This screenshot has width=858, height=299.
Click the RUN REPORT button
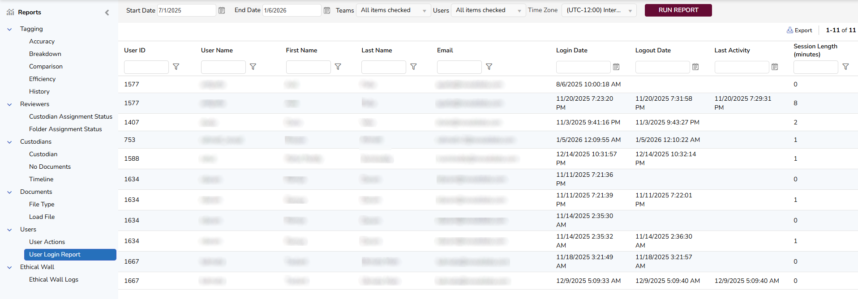[678, 10]
